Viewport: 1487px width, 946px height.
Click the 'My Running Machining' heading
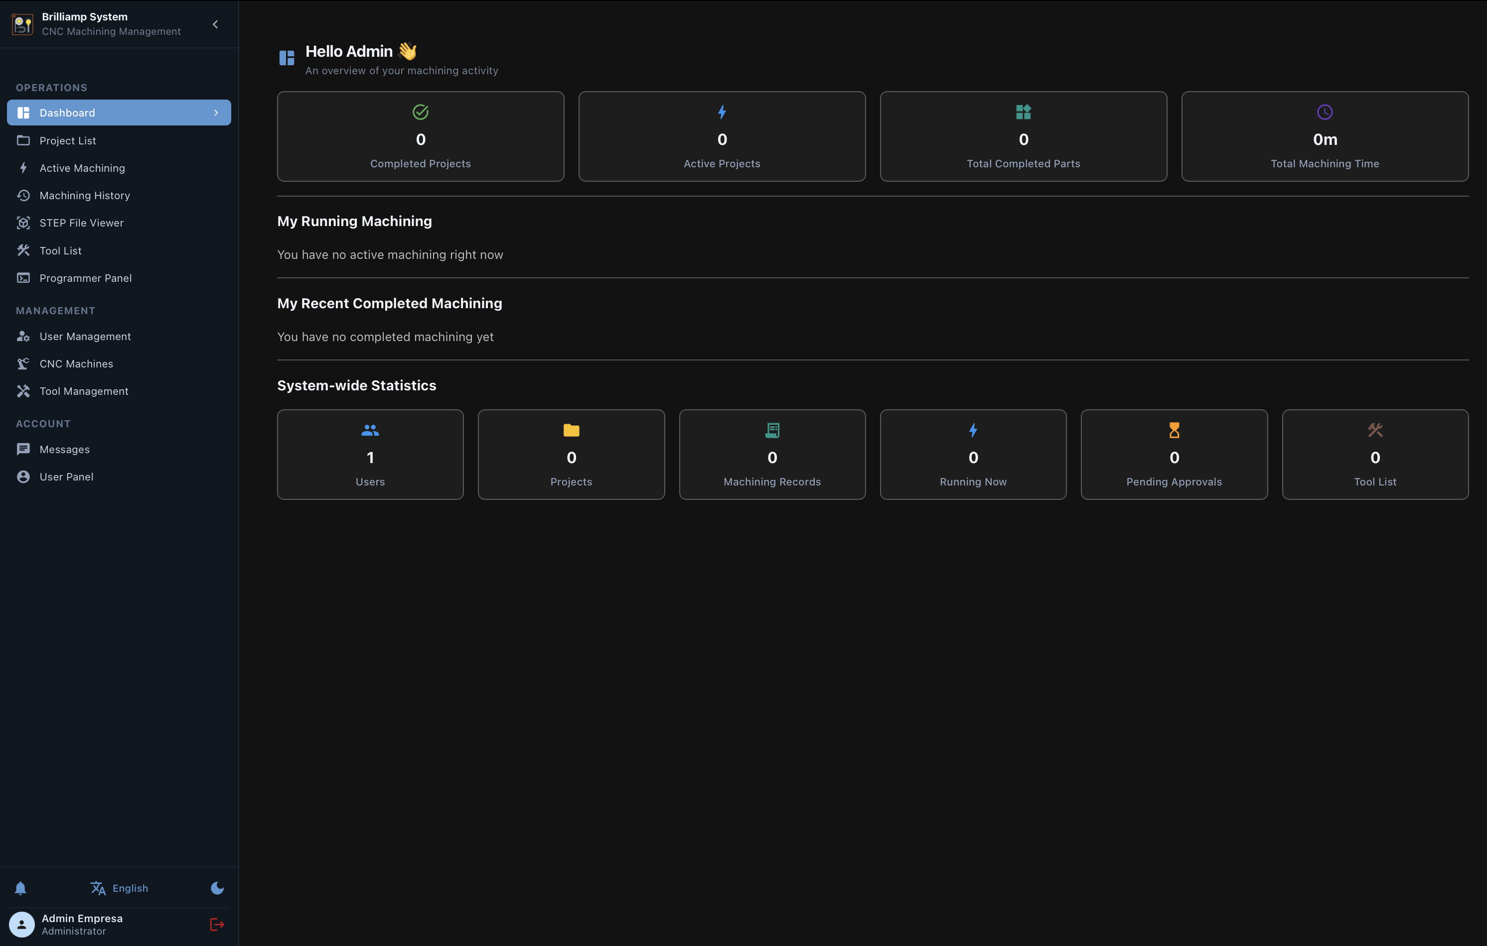click(x=354, y=221)
